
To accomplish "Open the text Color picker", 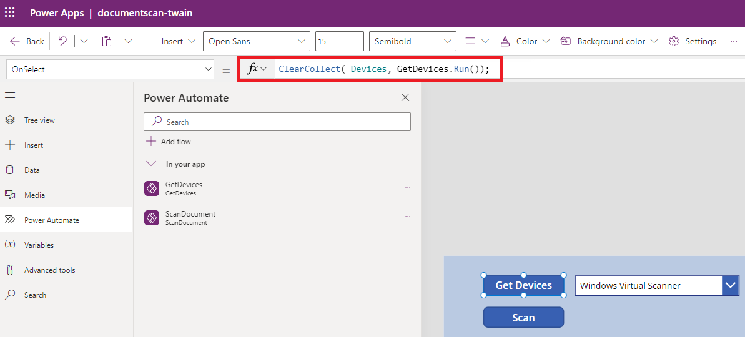I will pyautogui.click(x=525, y=41).
